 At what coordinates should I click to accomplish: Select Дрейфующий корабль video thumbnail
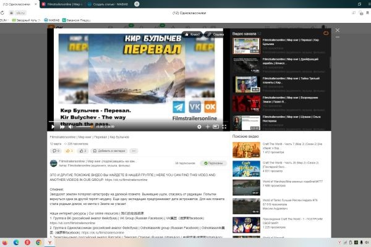[246, 65]
